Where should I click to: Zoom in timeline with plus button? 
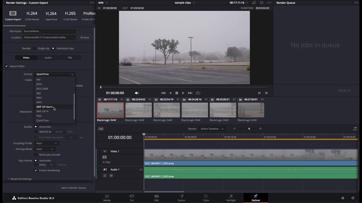point(260,129)
